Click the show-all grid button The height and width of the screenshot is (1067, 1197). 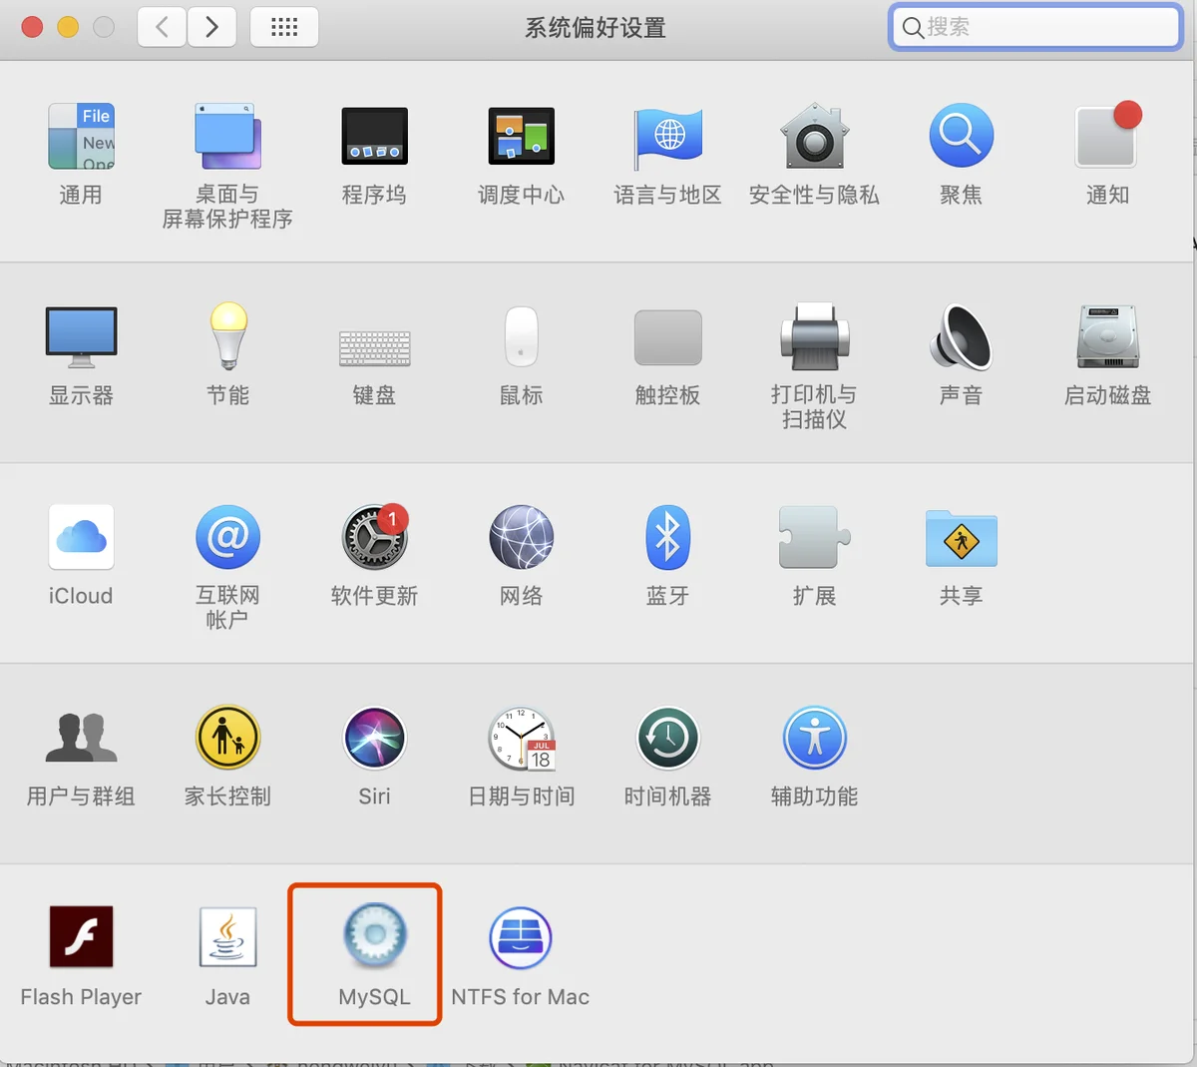284,27
